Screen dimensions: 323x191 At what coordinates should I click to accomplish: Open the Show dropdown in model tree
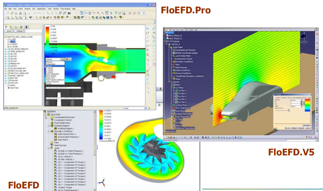coord(9,31)
